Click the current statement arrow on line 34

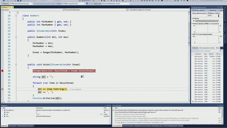tap(2, 89)
